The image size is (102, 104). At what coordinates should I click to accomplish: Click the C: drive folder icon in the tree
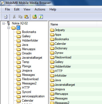(14, 28)
